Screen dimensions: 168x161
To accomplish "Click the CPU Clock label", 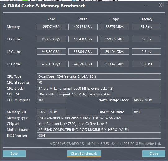I will [15, 88].
